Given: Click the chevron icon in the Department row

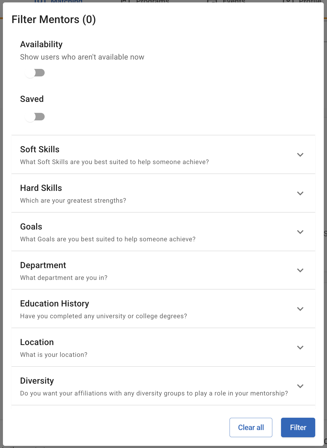Looking at the screenshot, I should tap(300, 270).
